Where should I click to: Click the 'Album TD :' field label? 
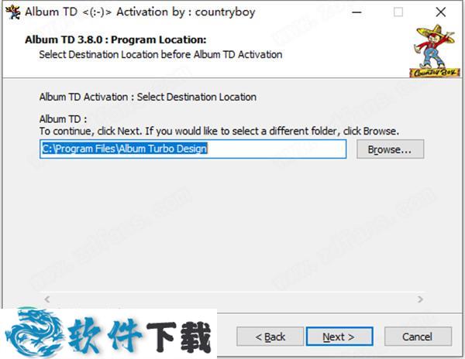64,119
